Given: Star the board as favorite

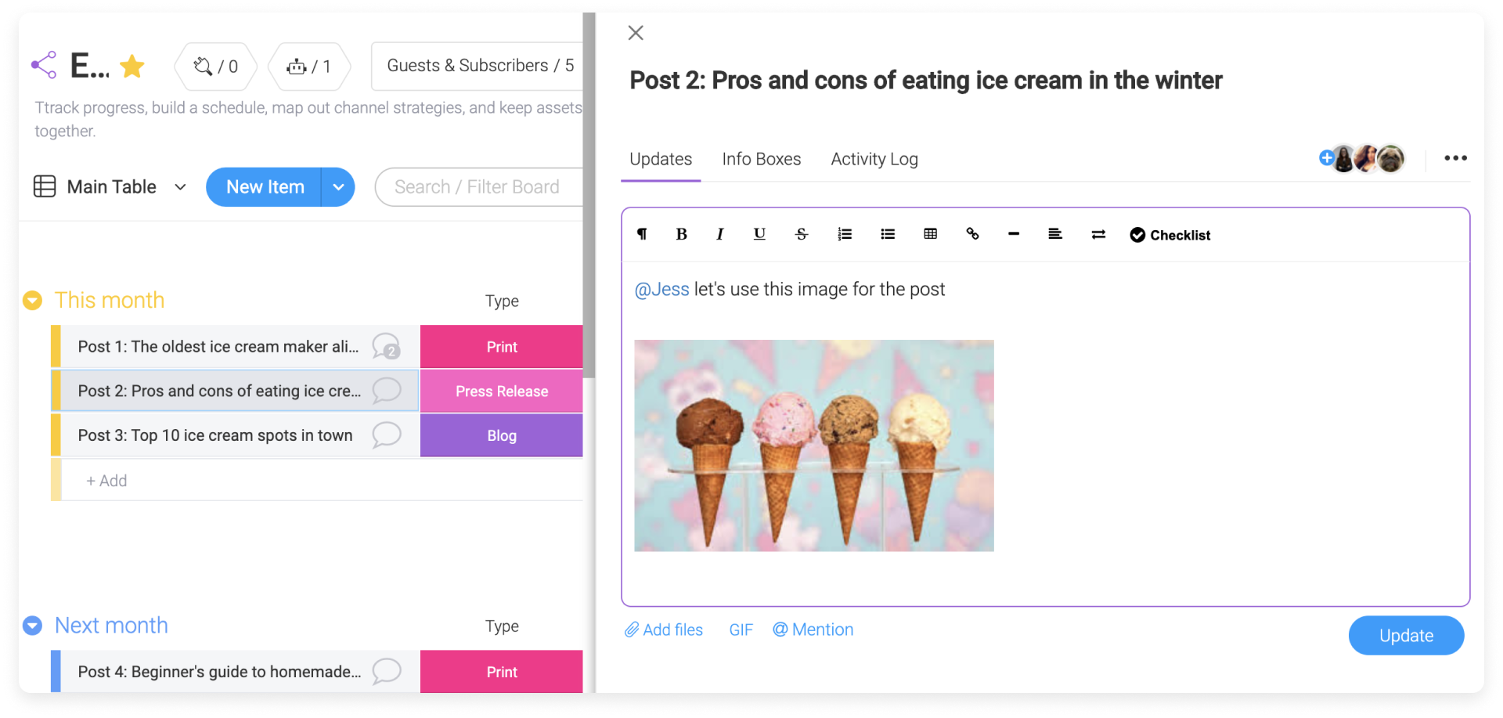Looking at the screenshot, I should (132, 66).
